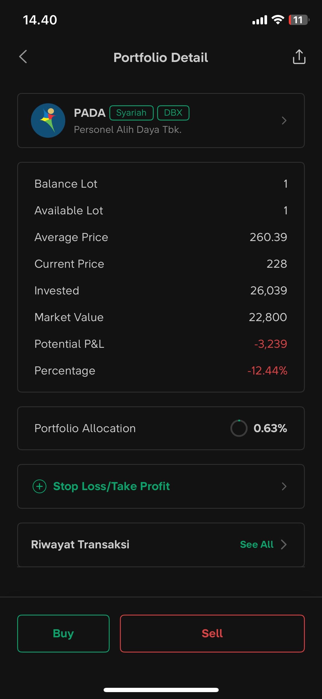Tap the battery indicator icon
This screenshot has width=322, height=699.
299,20
